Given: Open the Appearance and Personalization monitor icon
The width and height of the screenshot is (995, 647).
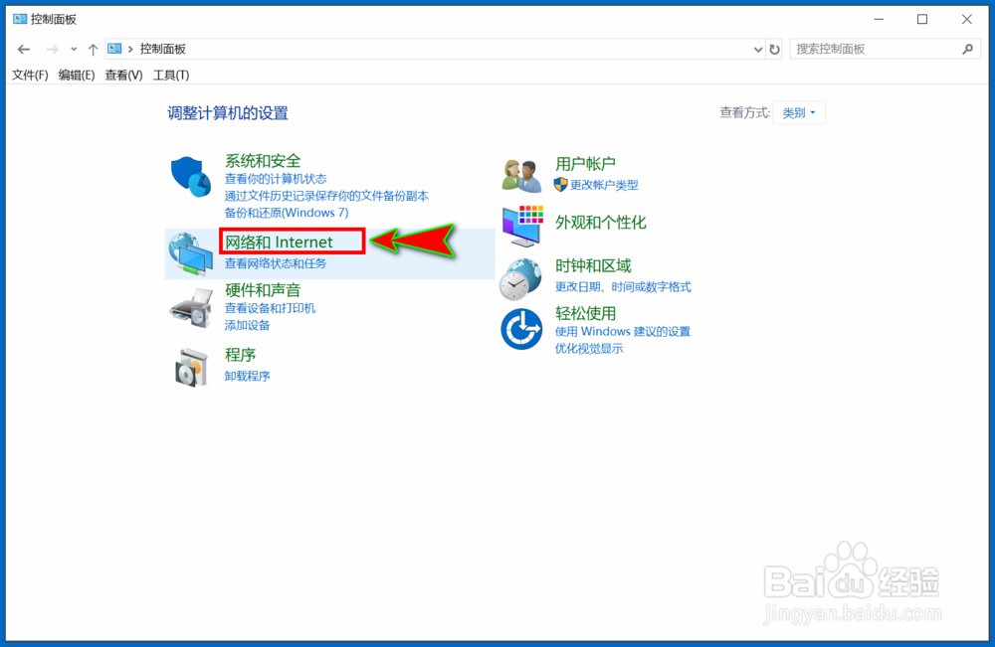Looking at the screenshot, I should click(x=523, y=226).
